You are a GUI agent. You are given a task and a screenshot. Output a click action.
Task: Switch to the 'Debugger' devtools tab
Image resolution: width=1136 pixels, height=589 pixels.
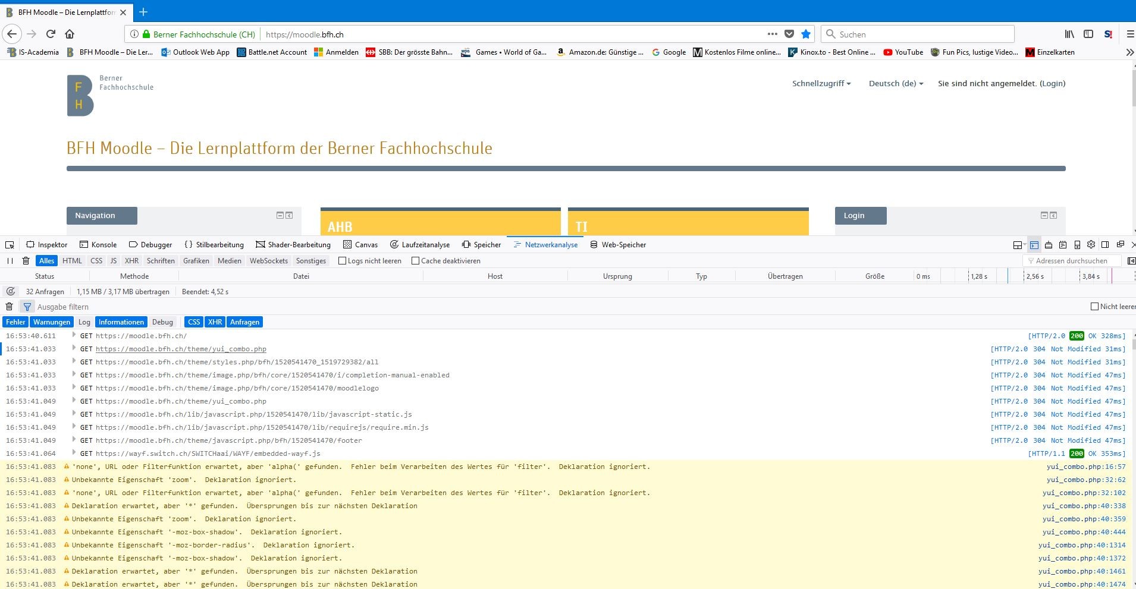(x=150, y=245)
